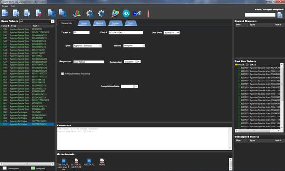
Task: Click the gear icon next to bar chart
Action: pyautogui.click(x=90, y=13)
